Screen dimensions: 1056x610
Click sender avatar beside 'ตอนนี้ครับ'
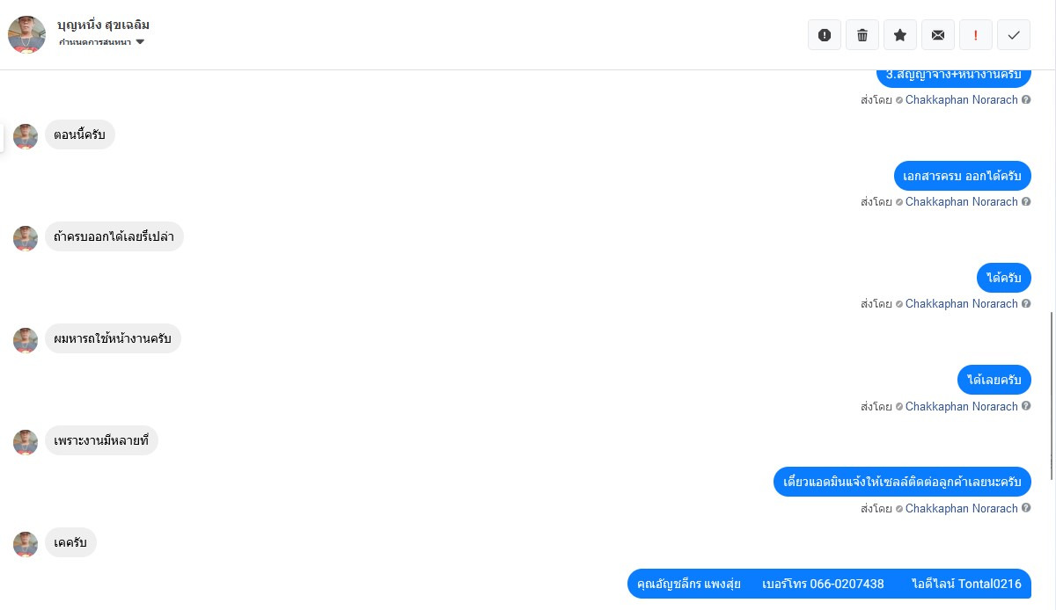[x=26, y=136]
